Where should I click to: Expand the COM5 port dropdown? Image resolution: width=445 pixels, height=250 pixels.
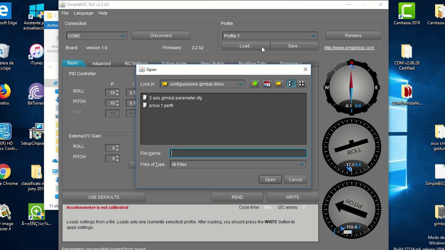coord(123,36)
